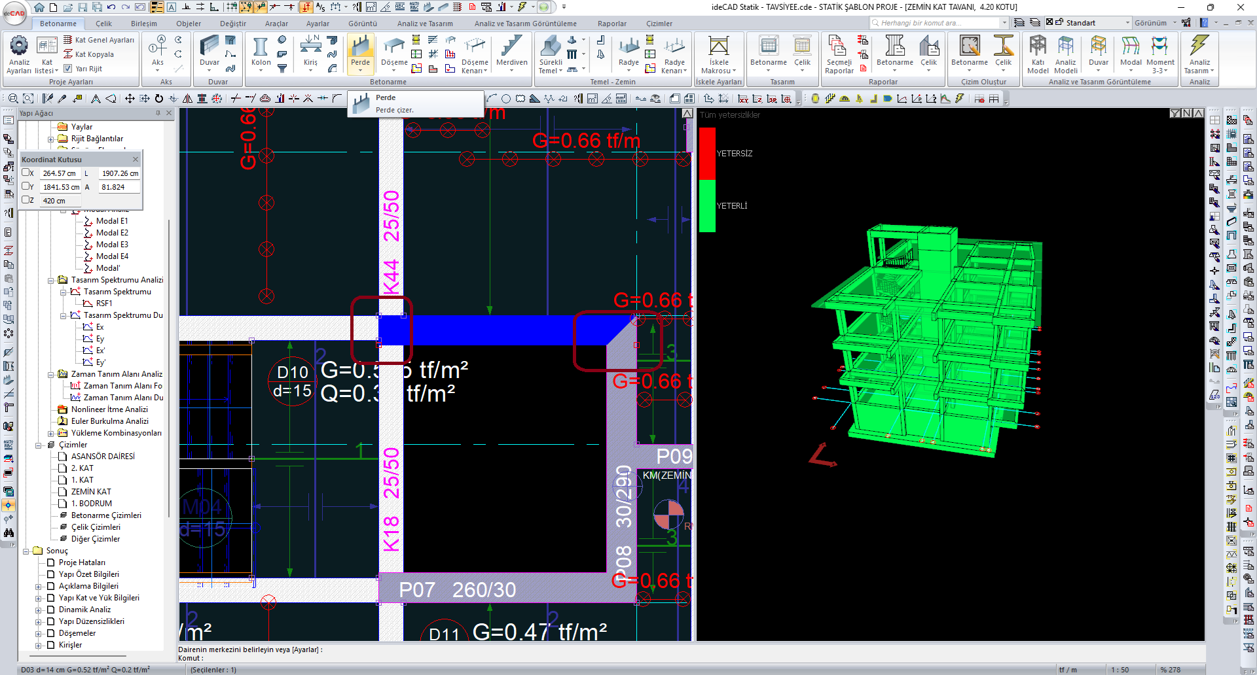Click the red YETERSİZ legend swatch
Screen dimensions: 1257x675
click(707, 154)
